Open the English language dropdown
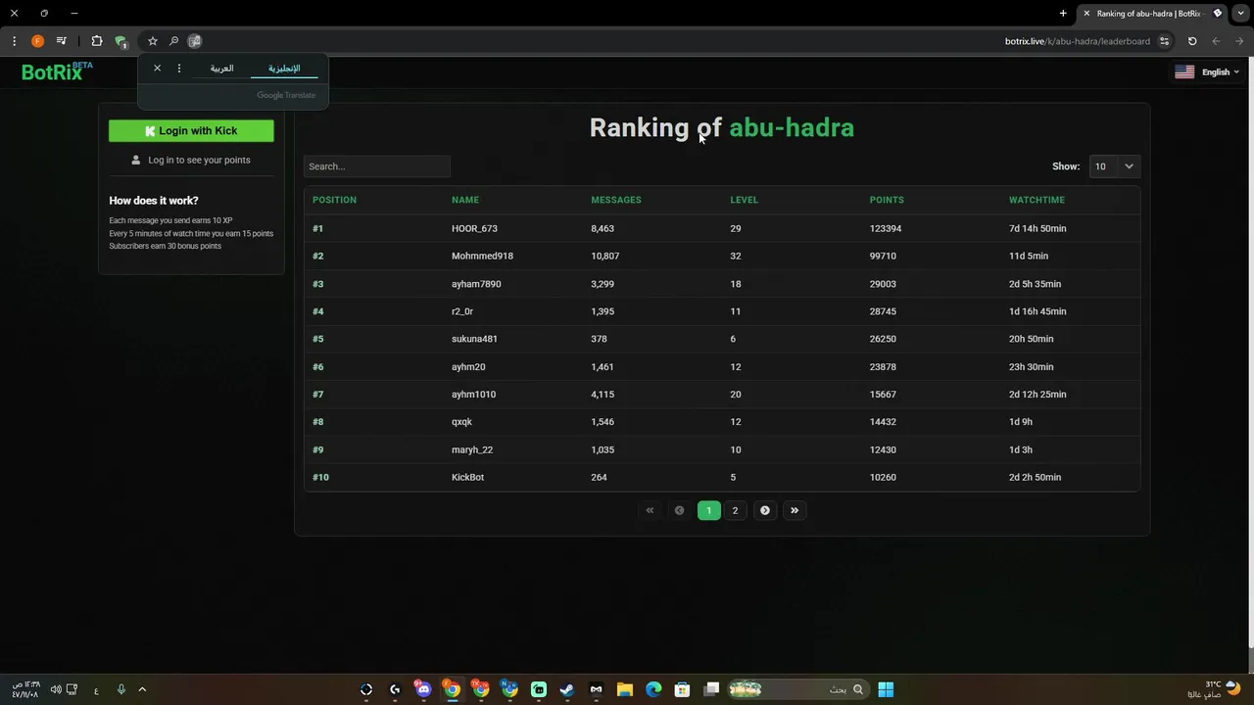 pos(1207,71)
